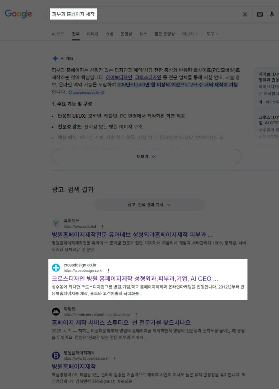Click the 반응형 UI/UX bullet text
This screenshot has width=279, height=389.
pyautogui.click(x=122, y=116)
